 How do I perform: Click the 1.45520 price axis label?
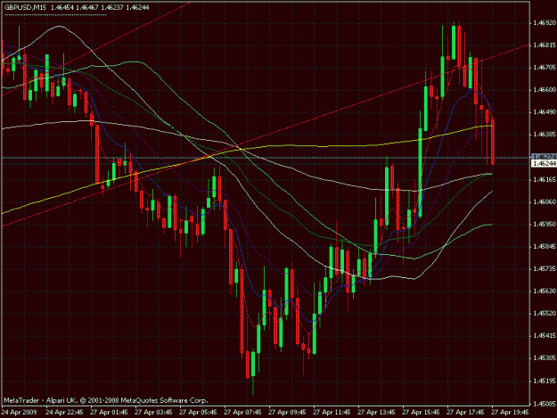pos(544,314)
